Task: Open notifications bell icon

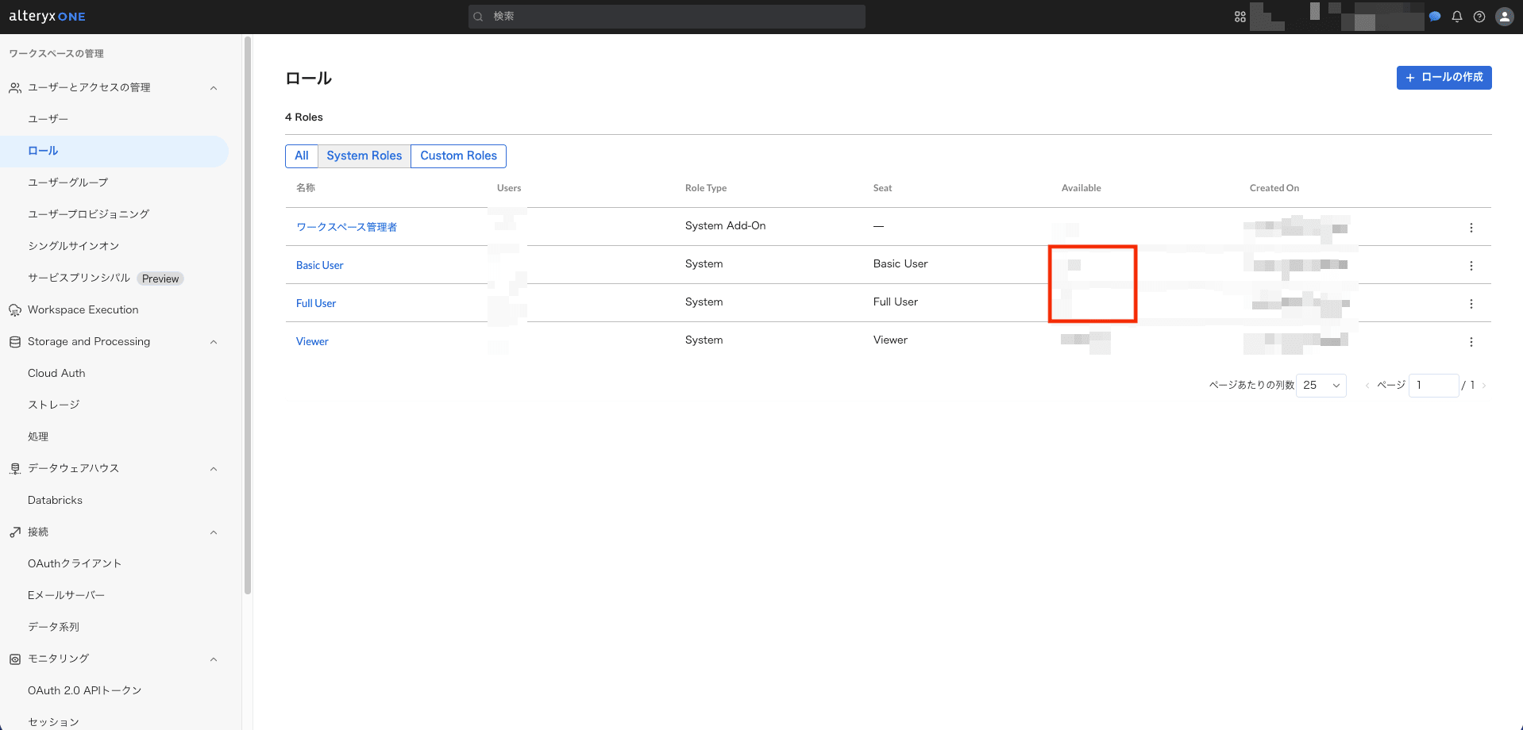Action: coord(1457,17)
